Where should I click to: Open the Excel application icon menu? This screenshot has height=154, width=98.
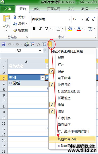[x=2, y=2]
